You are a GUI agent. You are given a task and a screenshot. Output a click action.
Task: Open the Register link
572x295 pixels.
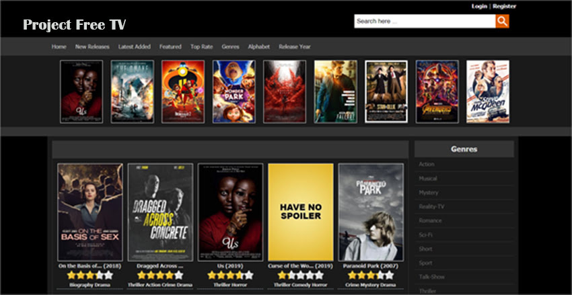pyautogui.click(x=504, y=6)
